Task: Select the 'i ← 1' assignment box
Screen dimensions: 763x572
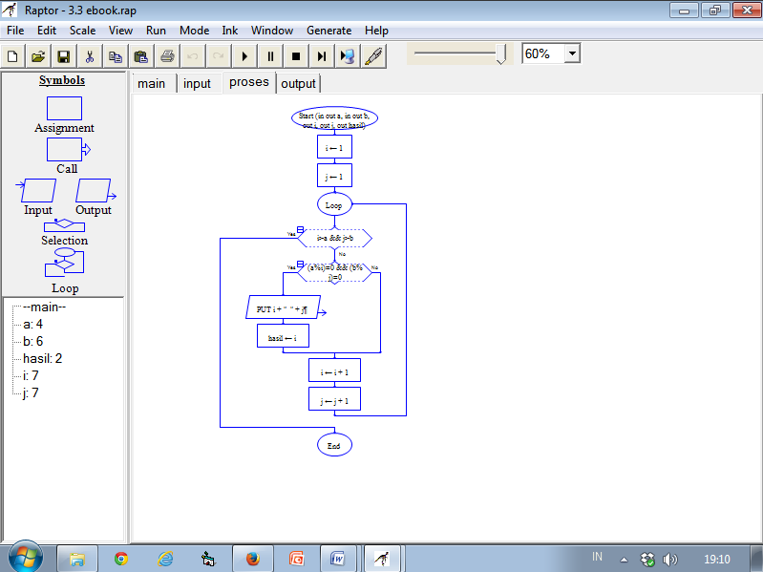Action: pyautogui.click(x=334, y=147)
